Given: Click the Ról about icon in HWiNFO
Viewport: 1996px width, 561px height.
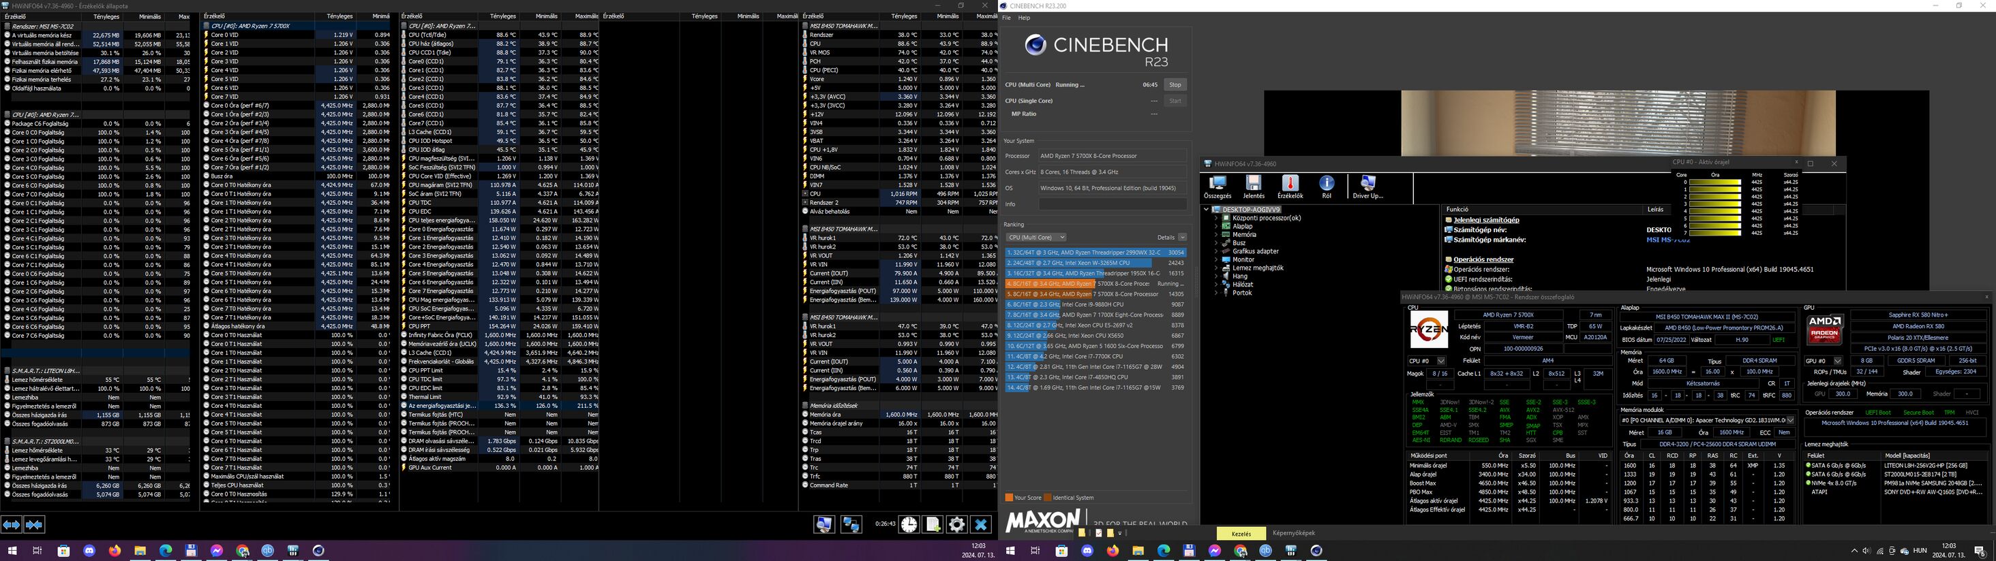Looking at the screenshot, I should [1327, 186].
